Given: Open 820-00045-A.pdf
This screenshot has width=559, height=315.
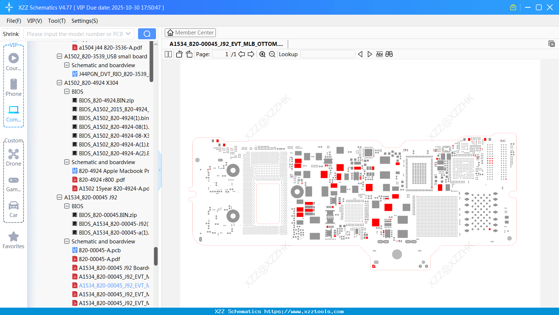Looking at the screenshot, I should coord(96,259).
